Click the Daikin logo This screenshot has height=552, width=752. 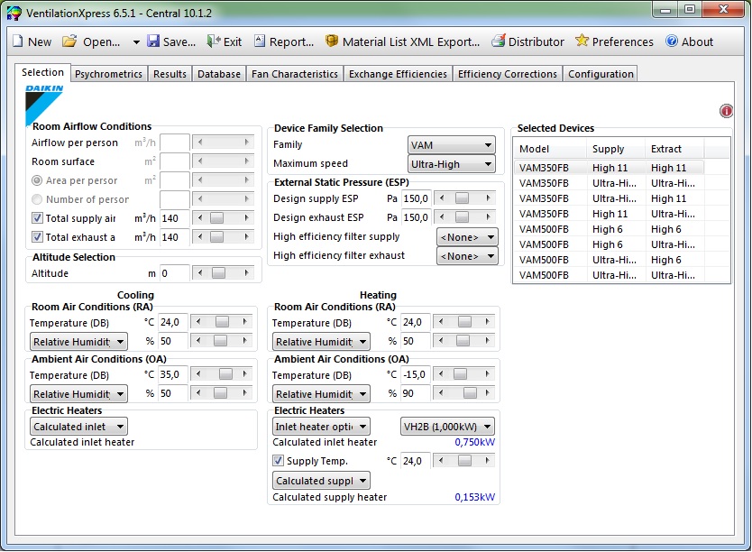point(44,105)
